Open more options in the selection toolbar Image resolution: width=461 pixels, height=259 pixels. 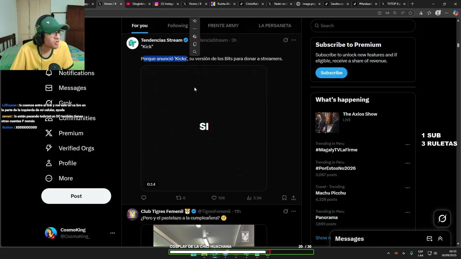point(194,29)
